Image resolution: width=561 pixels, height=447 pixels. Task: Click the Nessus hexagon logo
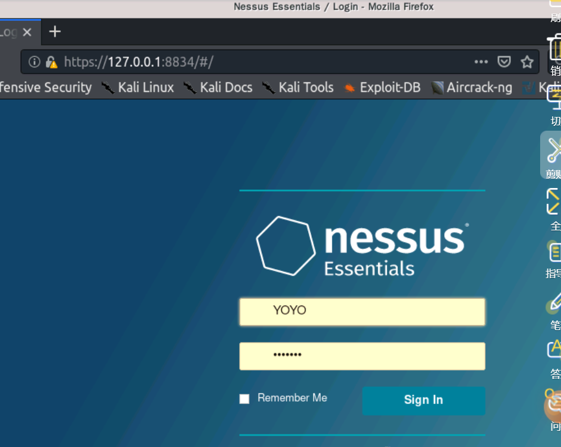click(x=286, y=246)
